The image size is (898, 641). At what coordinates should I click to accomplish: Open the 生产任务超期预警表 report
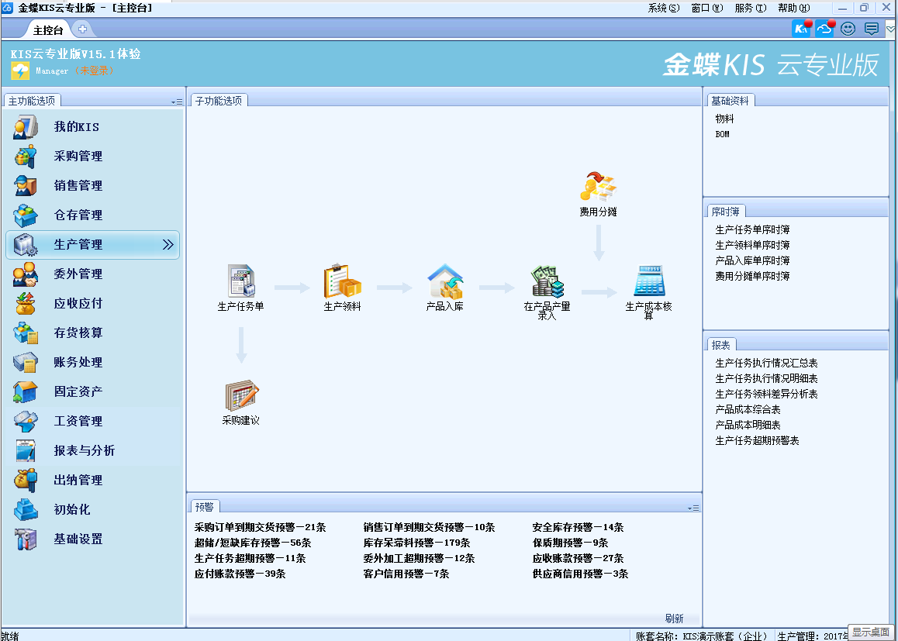757,440
